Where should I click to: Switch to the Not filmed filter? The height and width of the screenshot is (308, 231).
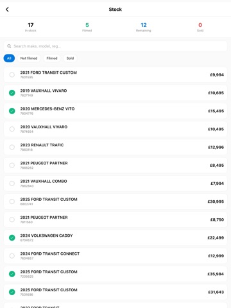point(29,58)
